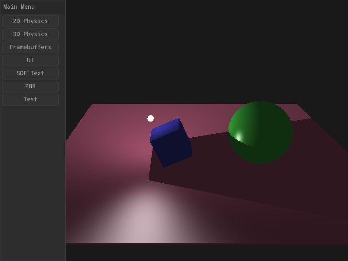This screenshot has width=348, height=261.
Task: Click the Main Menu title text
Action: [19, 7]
